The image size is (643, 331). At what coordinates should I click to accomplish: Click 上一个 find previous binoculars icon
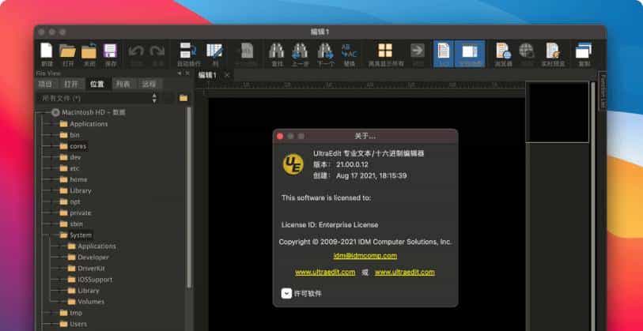[x=300, y=51]
